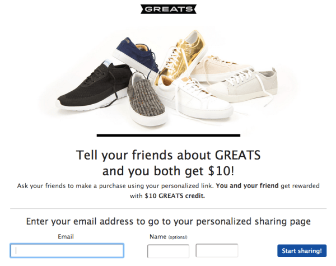Focus the Email input field
The image size is (336, 266).
(67, 251)
